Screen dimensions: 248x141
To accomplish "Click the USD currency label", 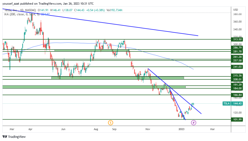I will [x=236, y=10].
